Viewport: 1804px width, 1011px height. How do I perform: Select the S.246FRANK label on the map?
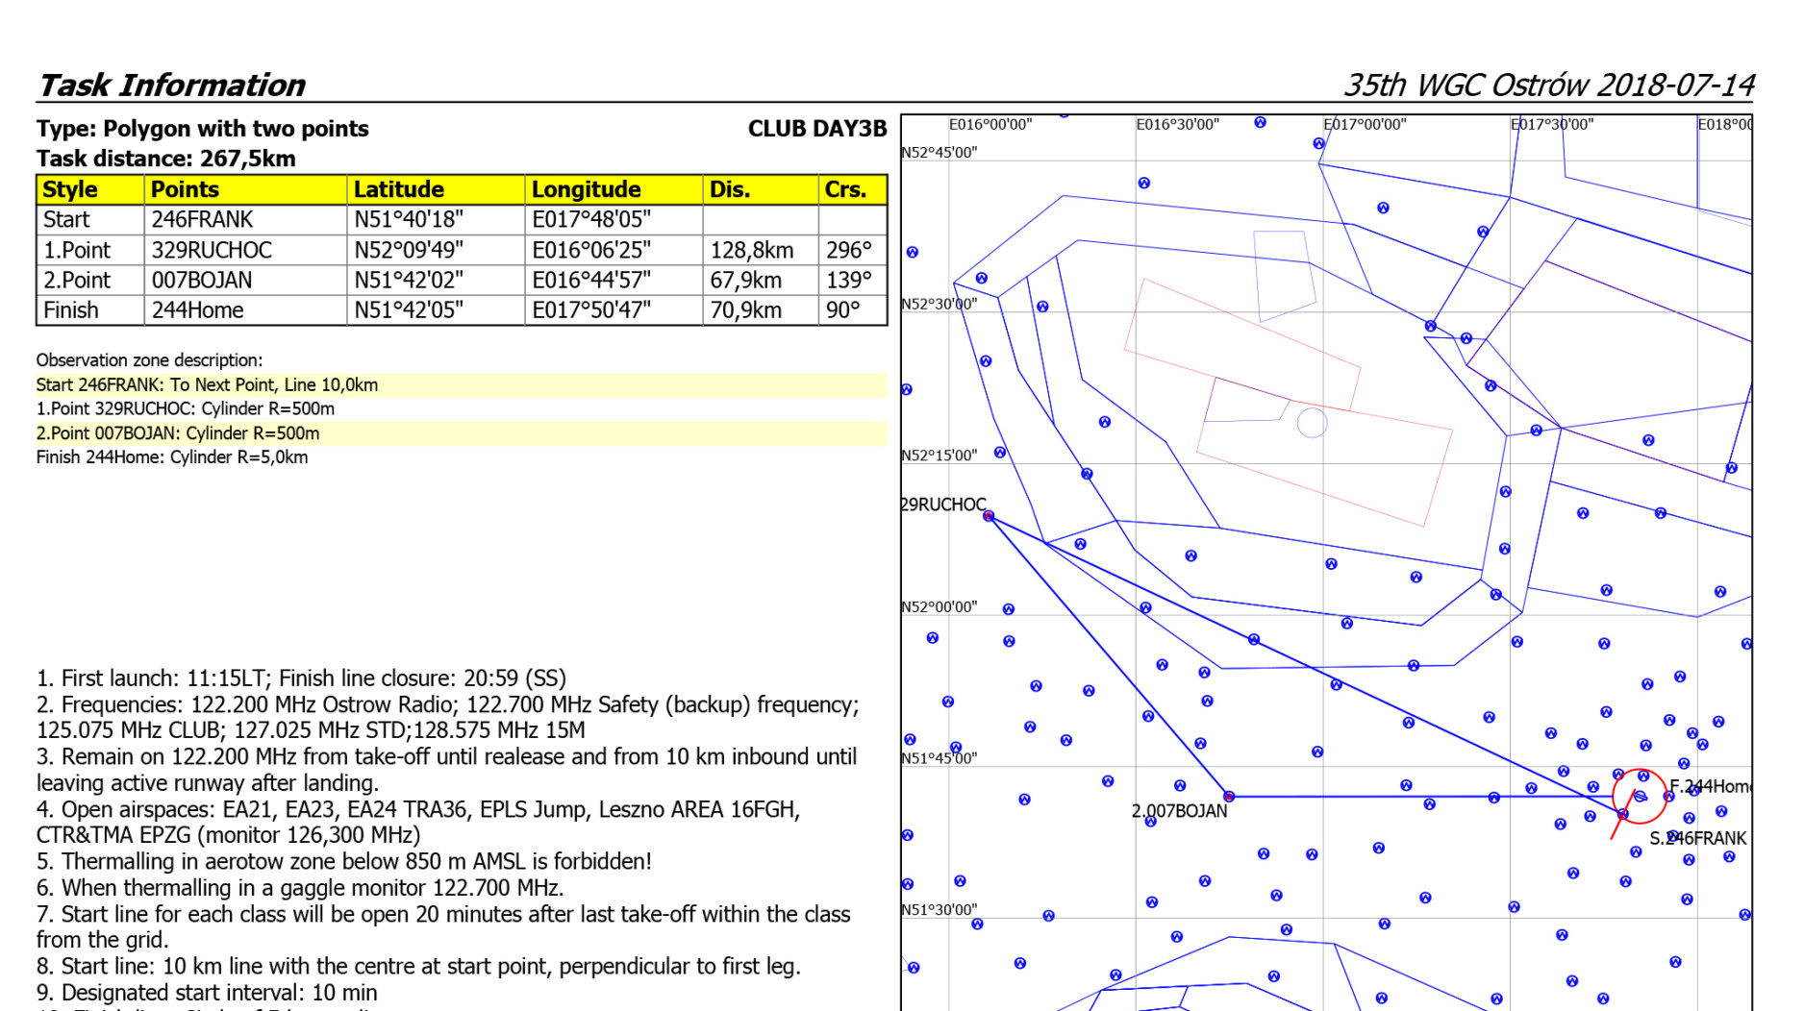coord(1697,838)
